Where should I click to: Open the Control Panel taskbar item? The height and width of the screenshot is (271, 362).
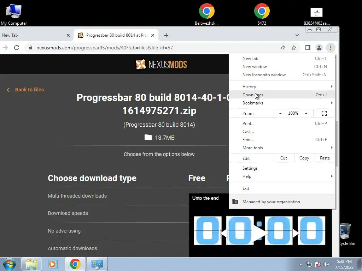(x=97, y=264)
